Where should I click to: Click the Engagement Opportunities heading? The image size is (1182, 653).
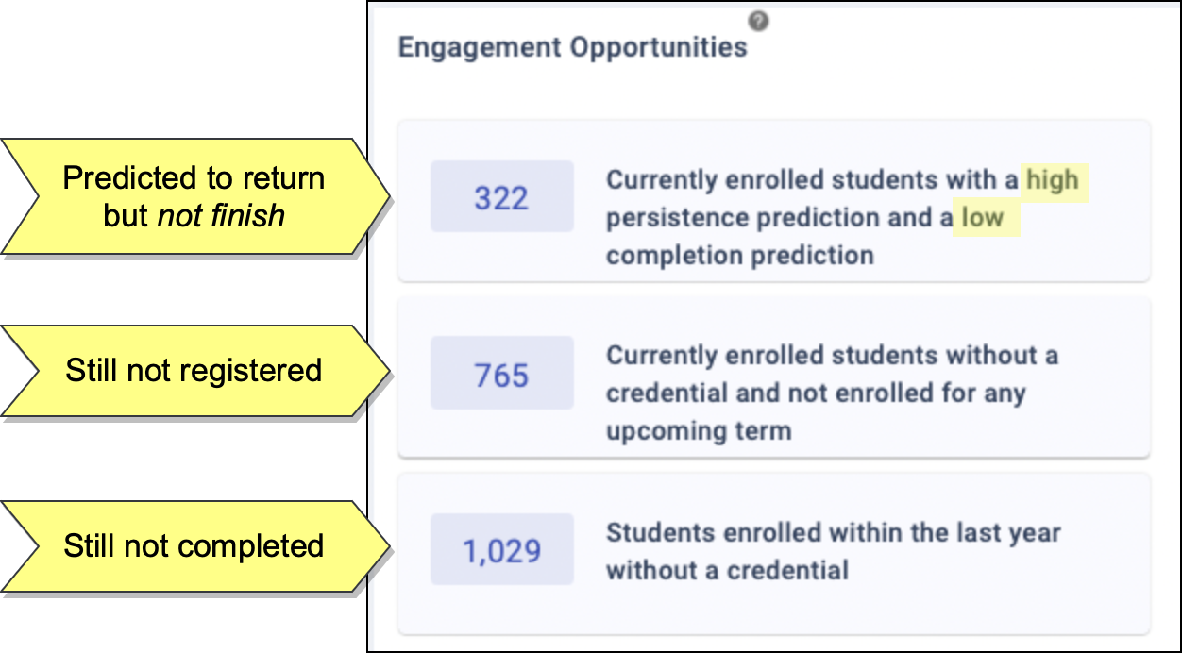click(x=572, y=47)
